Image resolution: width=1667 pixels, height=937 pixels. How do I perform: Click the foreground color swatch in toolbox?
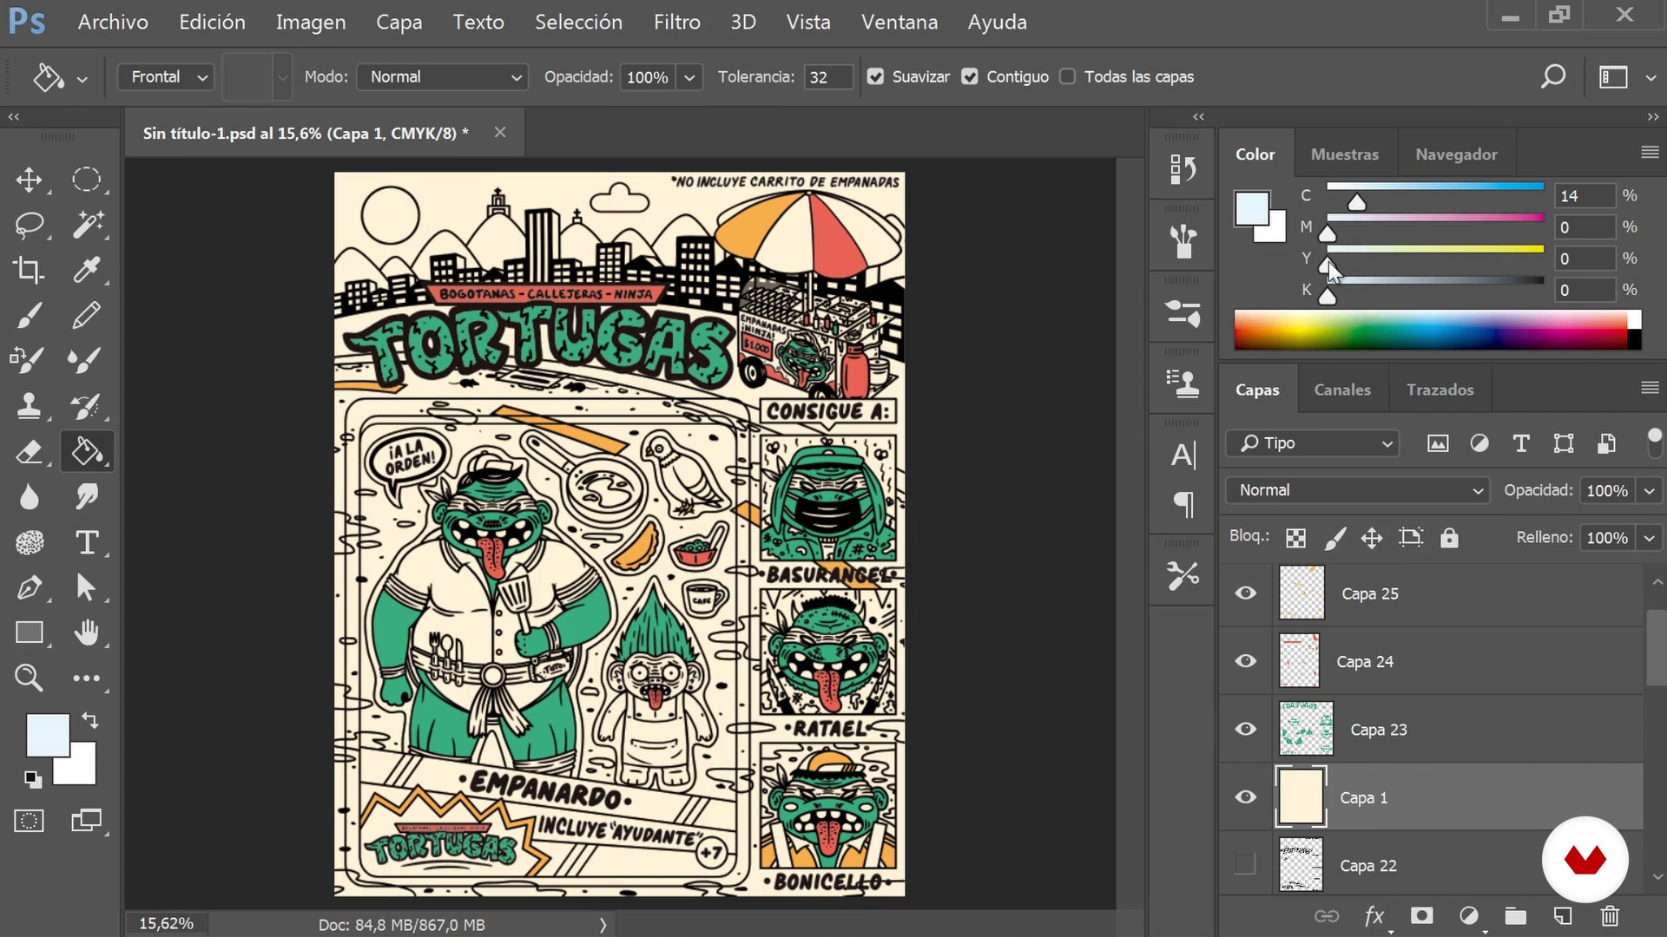coord(47,736)
